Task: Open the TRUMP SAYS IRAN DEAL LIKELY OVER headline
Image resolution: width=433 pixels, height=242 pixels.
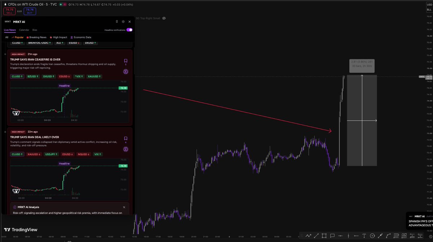Action: (35, 137)
